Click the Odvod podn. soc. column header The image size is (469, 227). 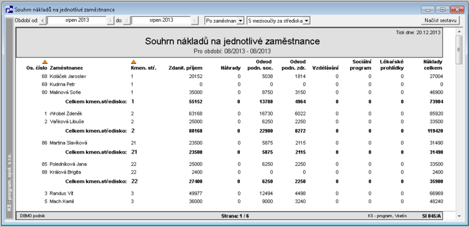[260, 65]
